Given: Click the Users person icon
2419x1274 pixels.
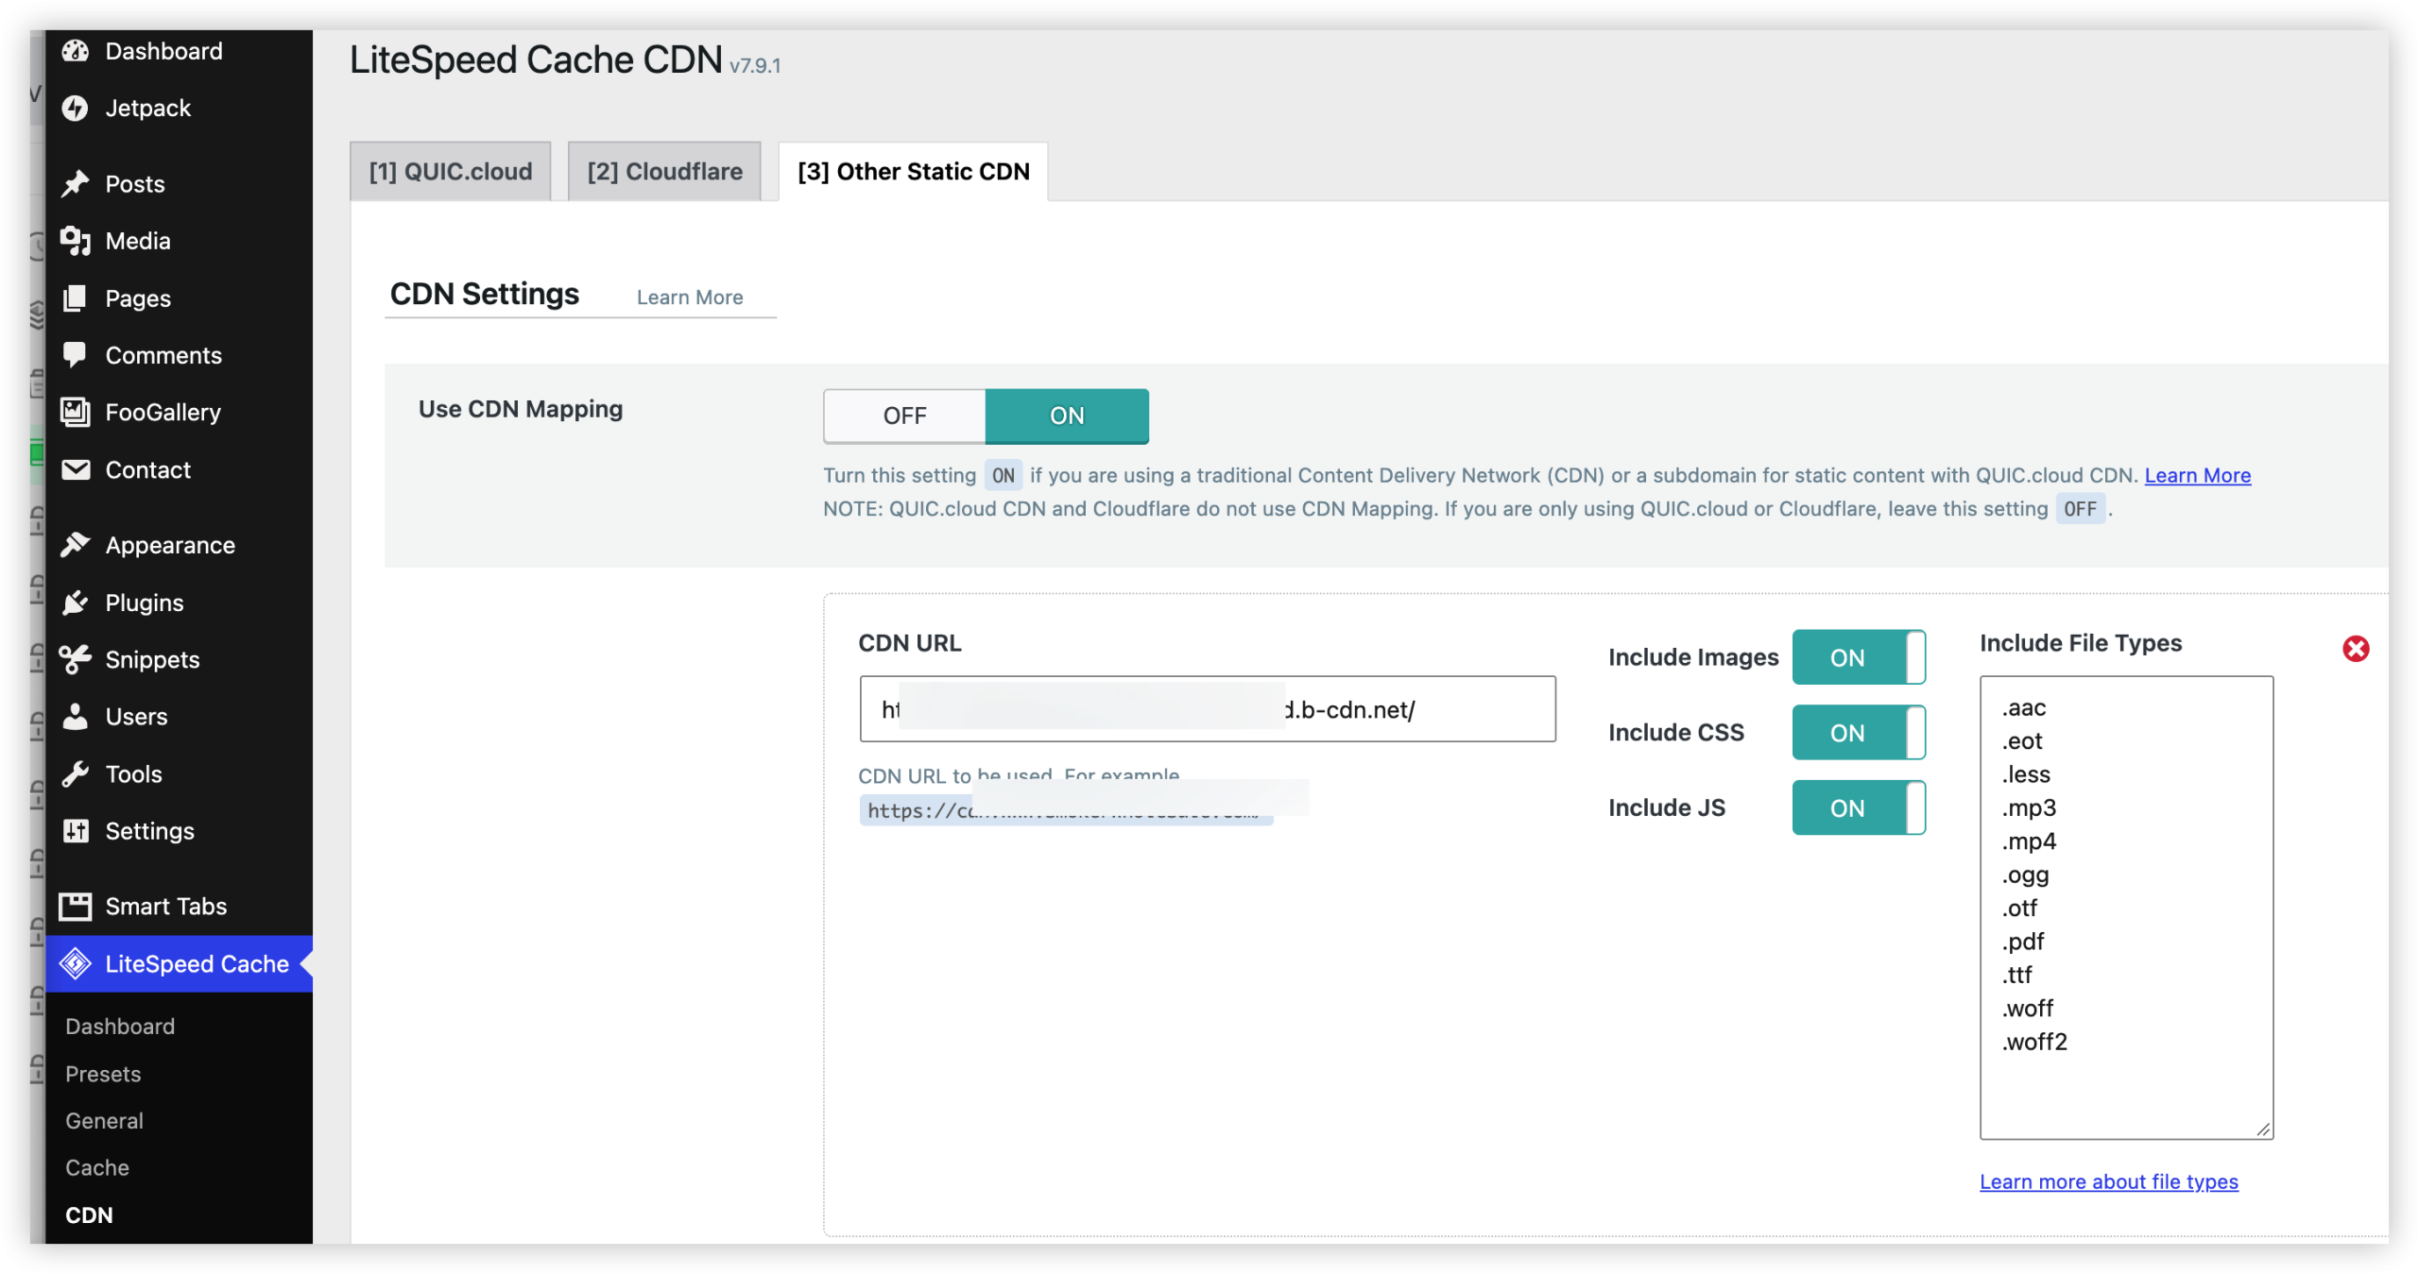Looking at the screenshot, I should pyautogui.click(x=75, y=716).
